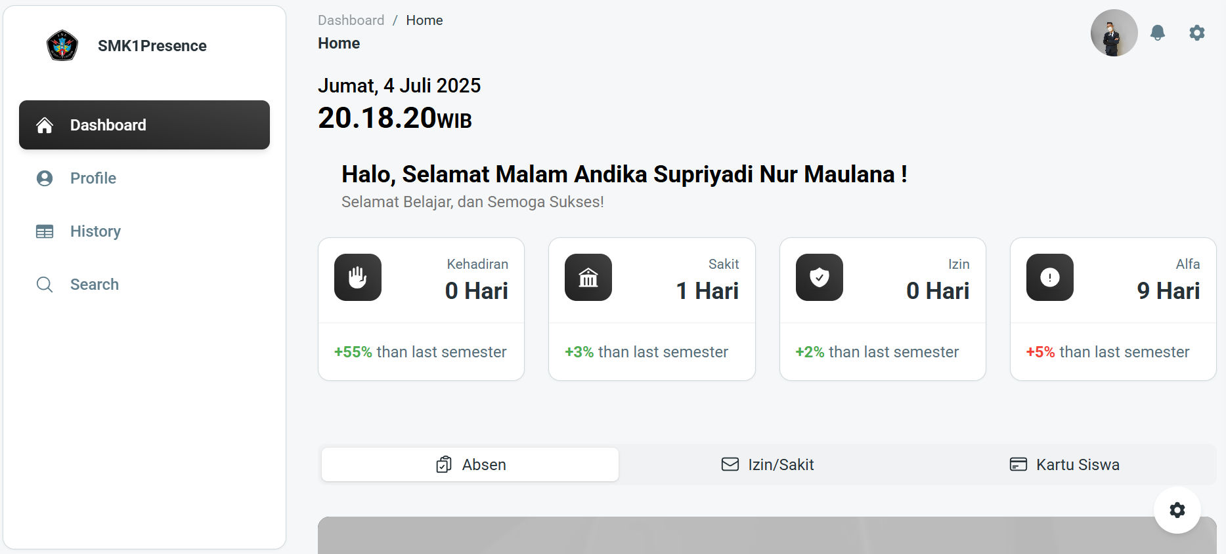Click the Sakit building icon
1226x554 pixels.
(588, 277)
